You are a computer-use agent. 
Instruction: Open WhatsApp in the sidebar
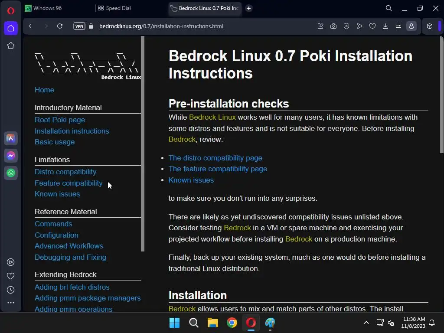click(11, 173)
